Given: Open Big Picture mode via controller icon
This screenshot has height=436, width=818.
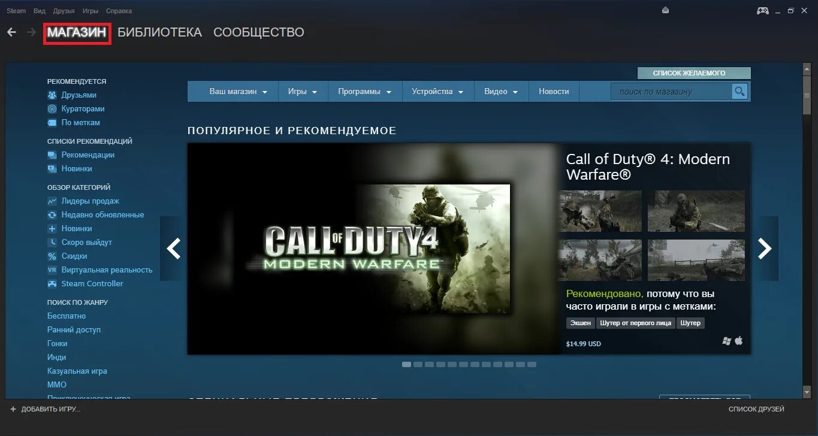Looking at the screenshot, I should tap(762, 11).
